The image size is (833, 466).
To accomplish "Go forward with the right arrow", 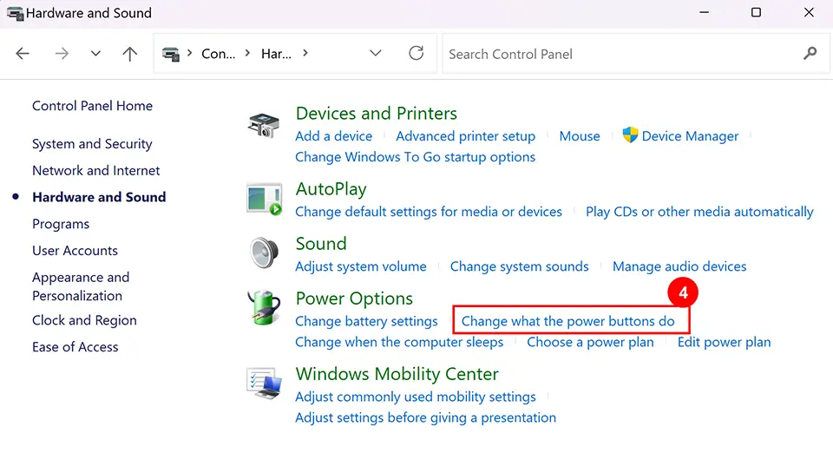I will pyautogui.click(x=62, y=53).
